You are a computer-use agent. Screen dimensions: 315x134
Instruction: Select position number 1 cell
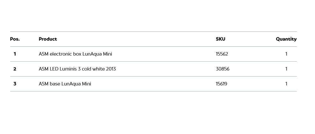pos(15,54)
